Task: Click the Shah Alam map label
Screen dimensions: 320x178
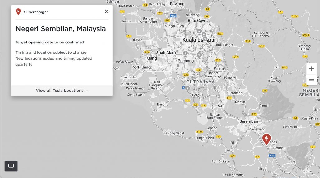Action: 166,52
